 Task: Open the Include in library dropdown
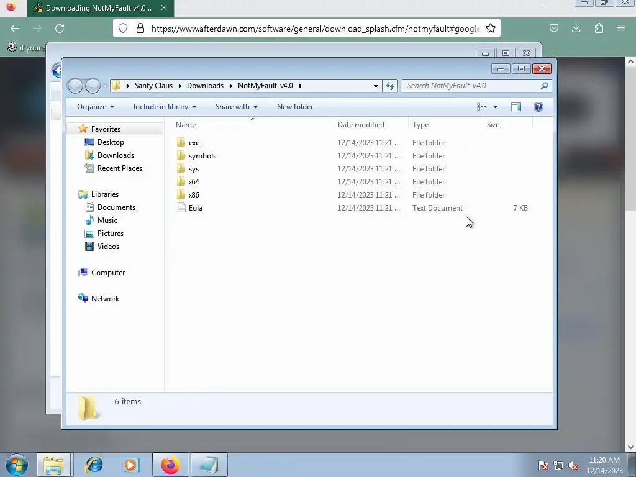click(x=165, y=107)
